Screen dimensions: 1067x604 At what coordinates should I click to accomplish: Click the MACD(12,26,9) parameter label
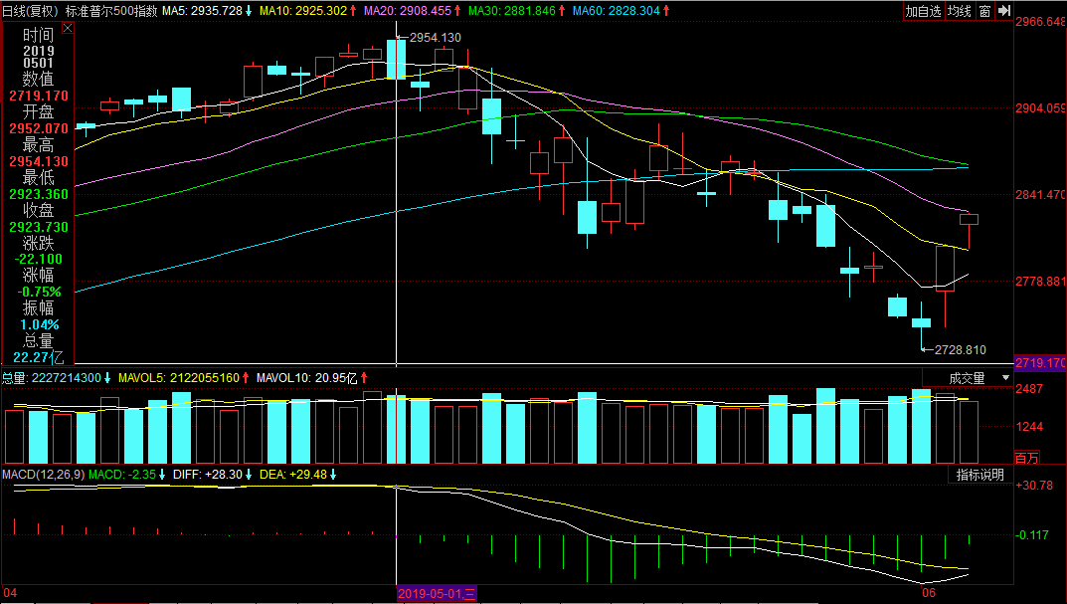point(42,475)
